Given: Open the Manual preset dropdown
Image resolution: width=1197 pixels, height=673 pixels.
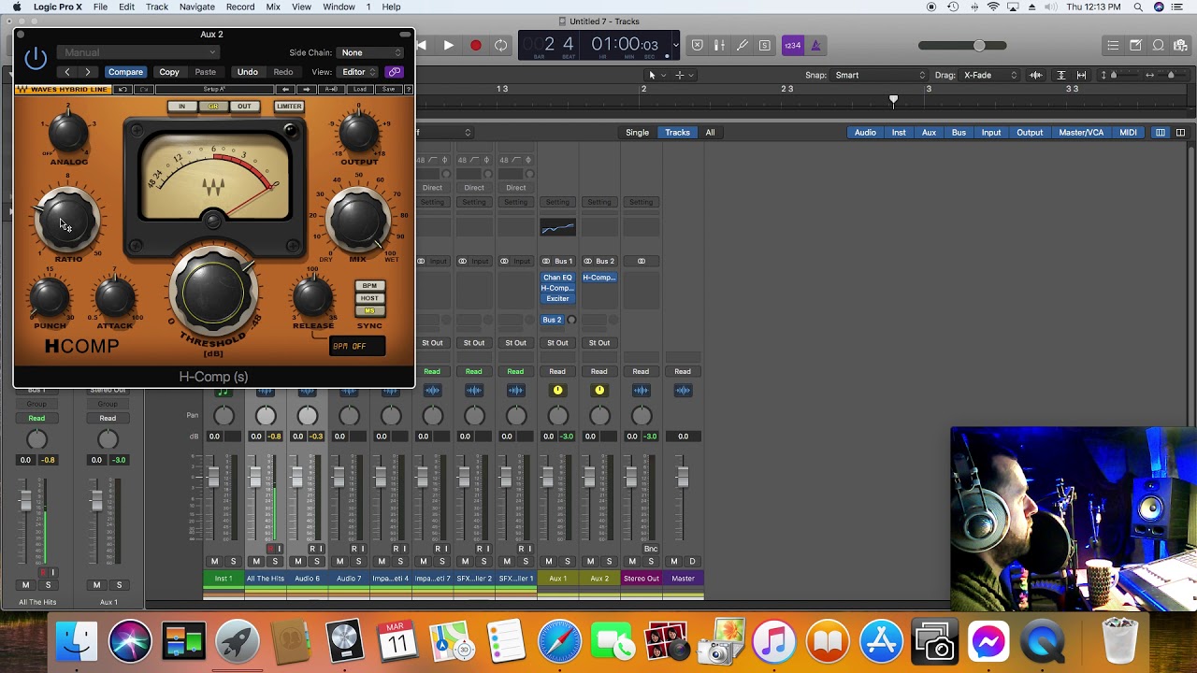Looking at the screenshot, I should coord(138,52).
